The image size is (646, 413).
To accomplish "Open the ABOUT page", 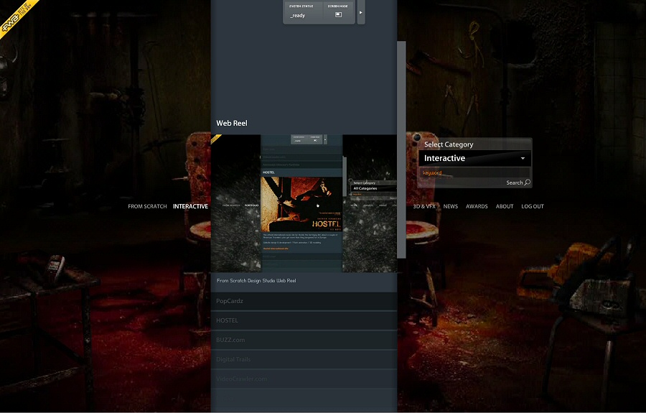I will (505, 207).
